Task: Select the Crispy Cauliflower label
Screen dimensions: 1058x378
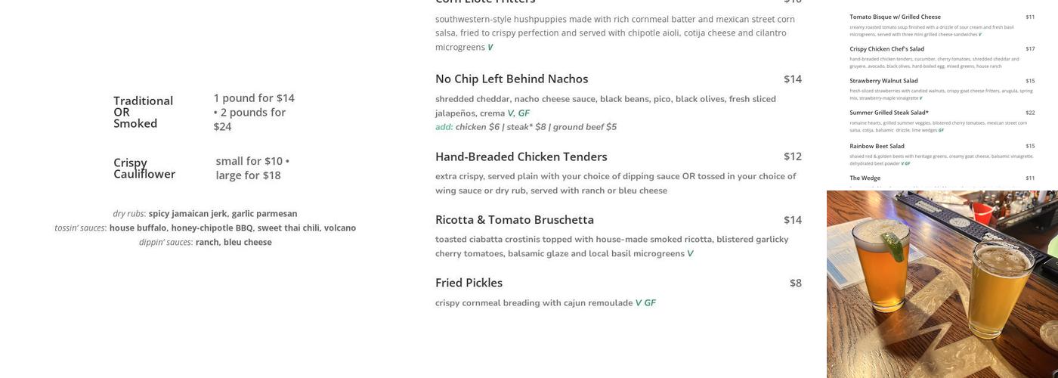Action: point(144,169)
